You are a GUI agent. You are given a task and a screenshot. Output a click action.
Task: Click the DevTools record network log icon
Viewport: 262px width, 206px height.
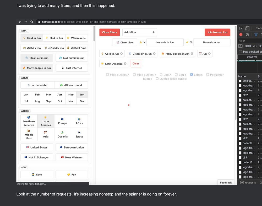click(x=241, y=35)
